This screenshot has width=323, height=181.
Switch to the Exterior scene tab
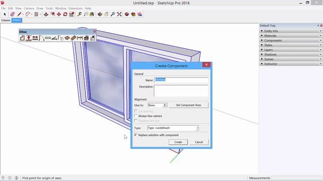click(x=6, y=20)
